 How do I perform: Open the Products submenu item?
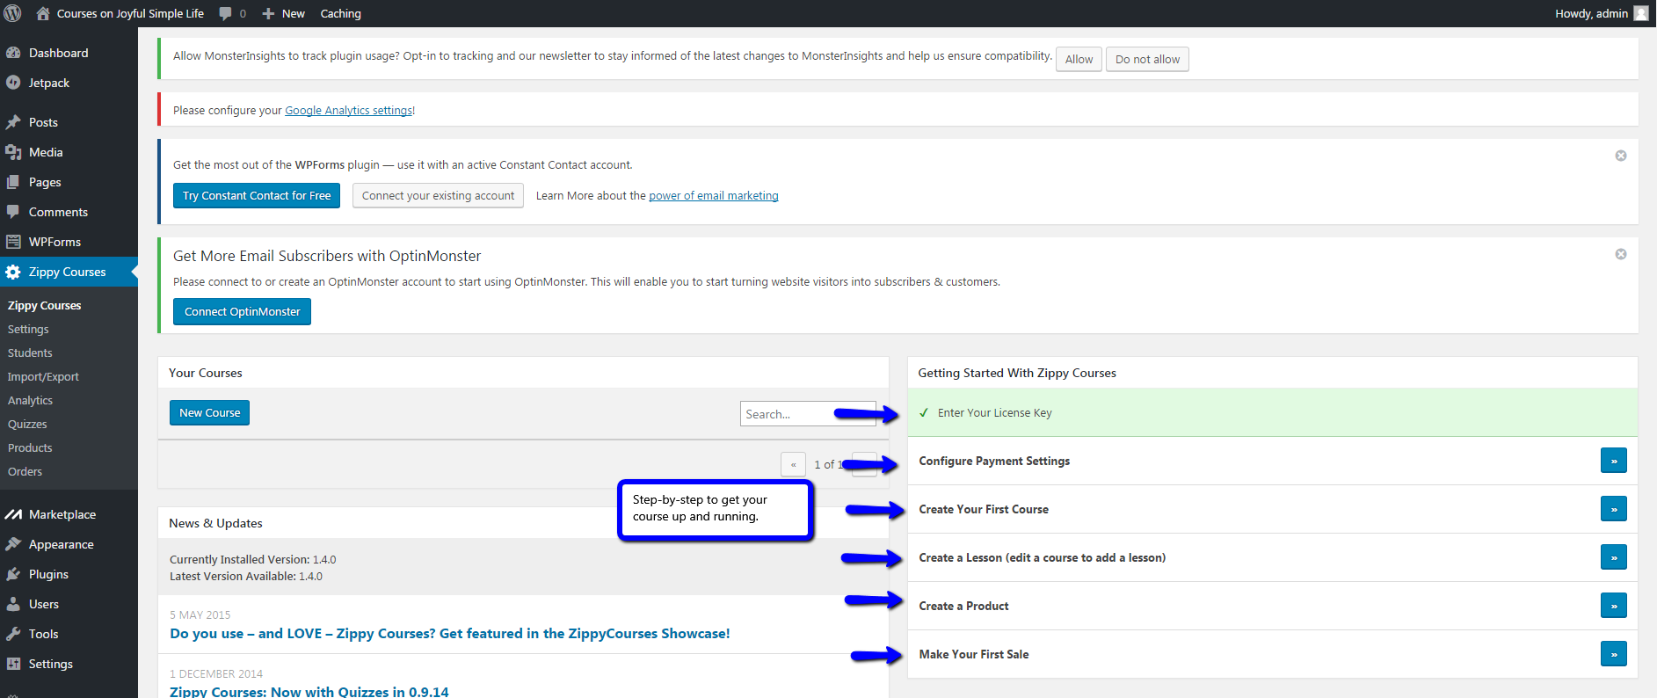30,447
